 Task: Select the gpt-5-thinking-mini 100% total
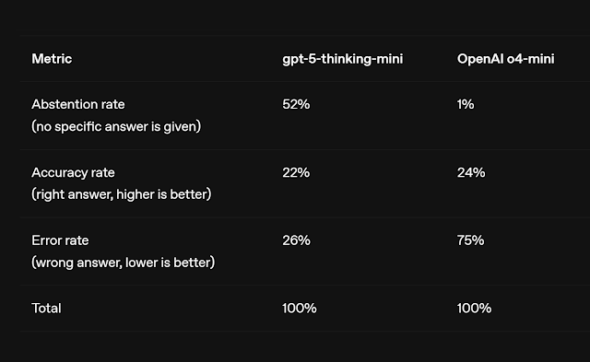(300, 309)
